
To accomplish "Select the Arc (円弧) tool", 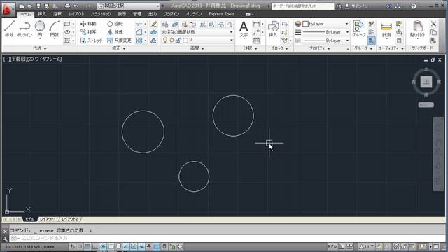I will (55, 29).
